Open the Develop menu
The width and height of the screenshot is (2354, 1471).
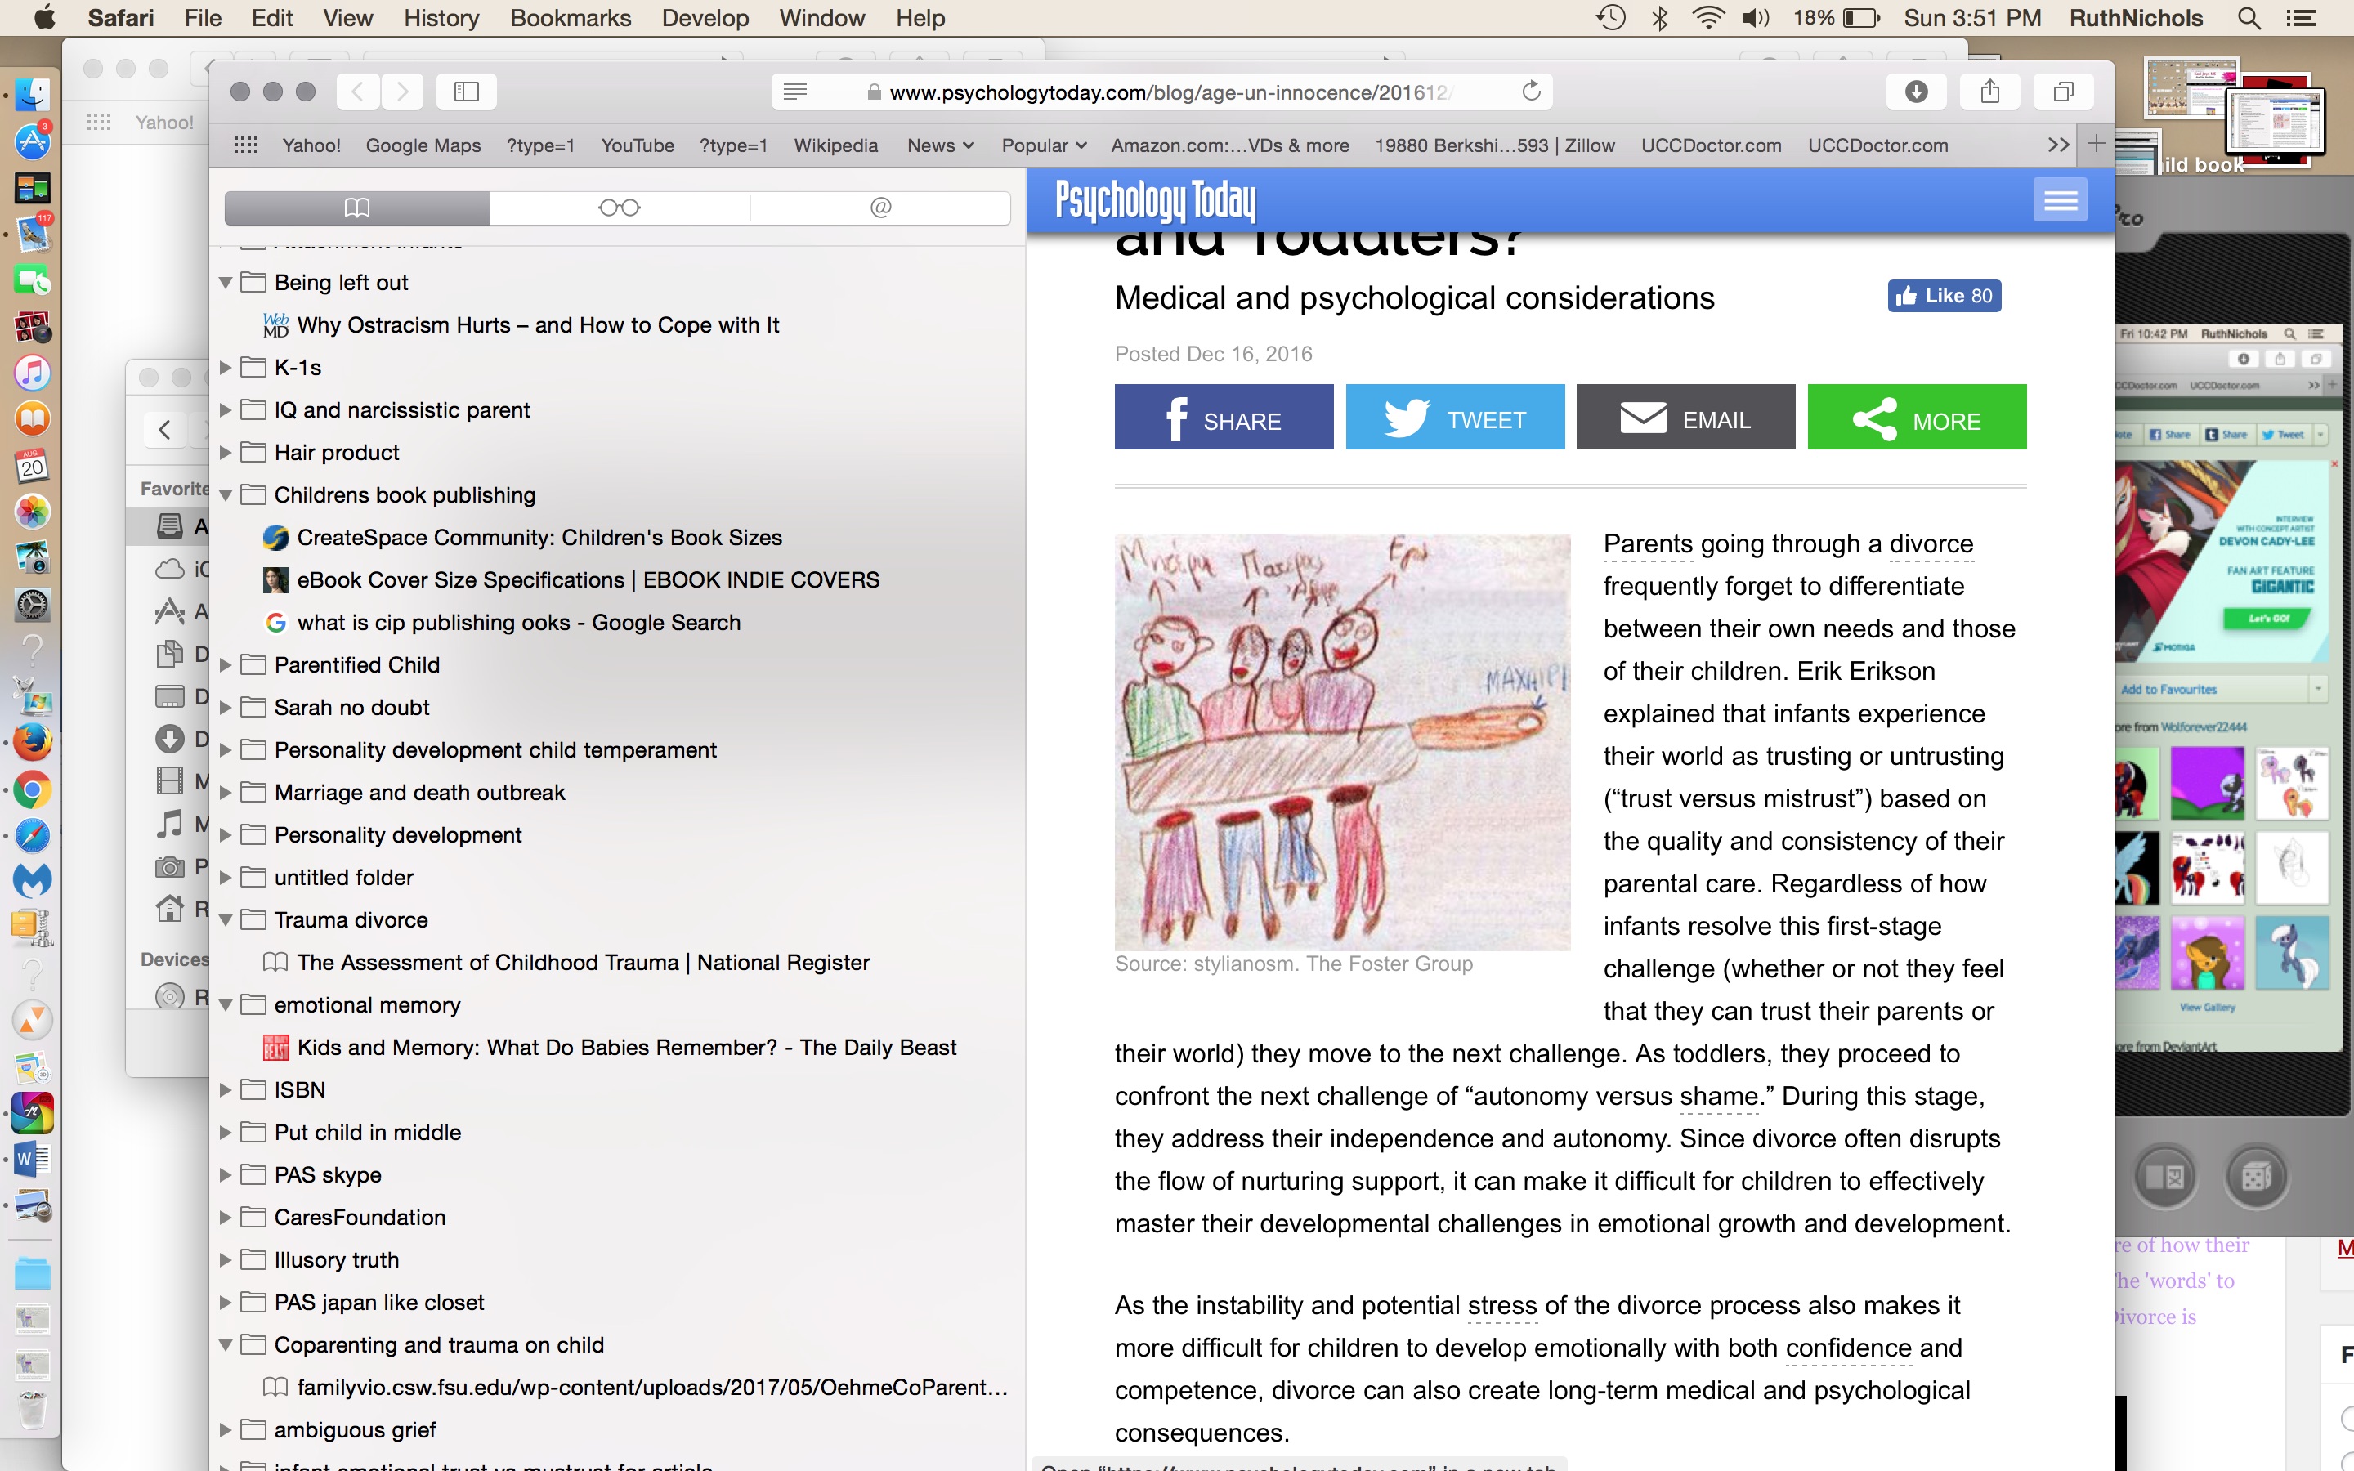[705, 17]
